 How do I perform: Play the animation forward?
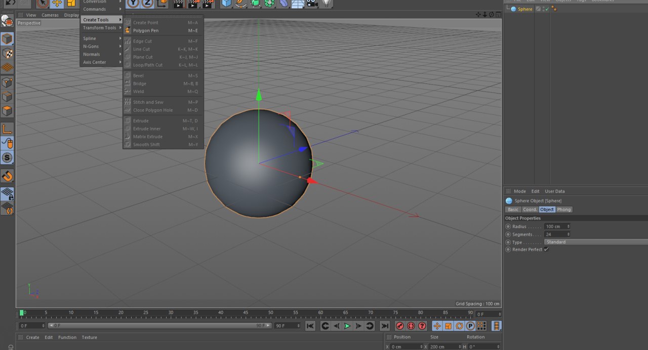(347, 326)
